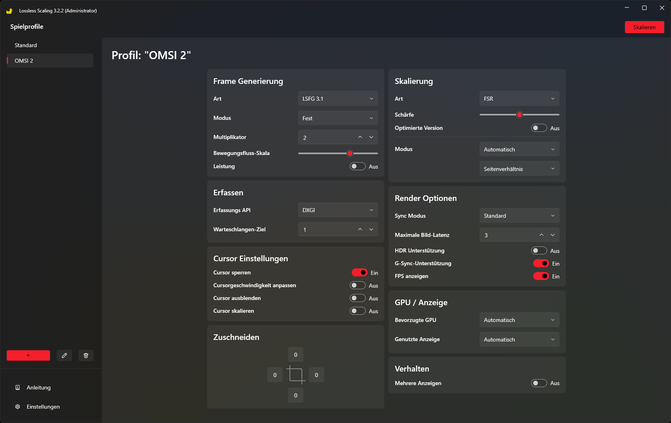
Task: Disable the Cursor sperren toggle
Action: (x=359, y=272)
